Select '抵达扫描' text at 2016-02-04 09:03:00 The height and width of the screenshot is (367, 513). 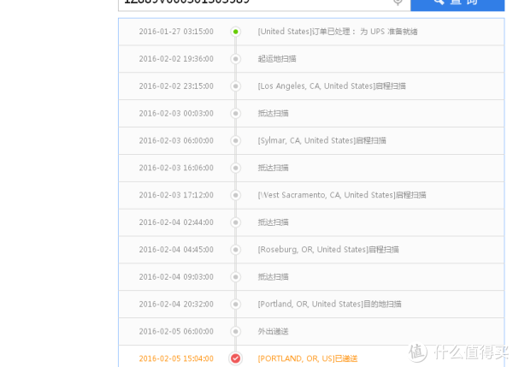273,277
